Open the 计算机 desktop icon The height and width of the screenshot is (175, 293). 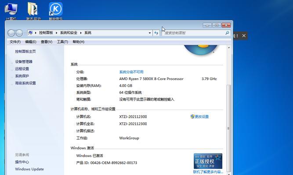point(11,10)
